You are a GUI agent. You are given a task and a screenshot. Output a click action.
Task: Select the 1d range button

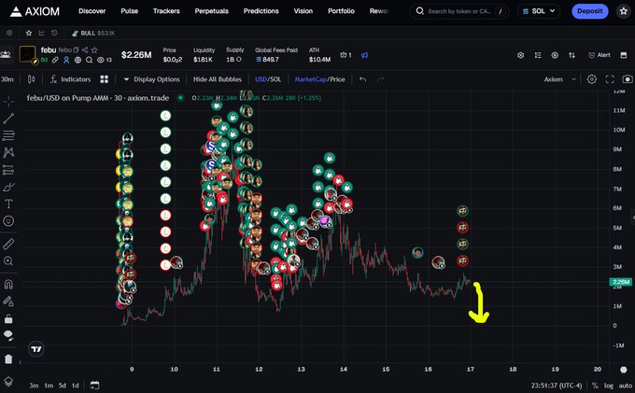click(x=76, y=386)
